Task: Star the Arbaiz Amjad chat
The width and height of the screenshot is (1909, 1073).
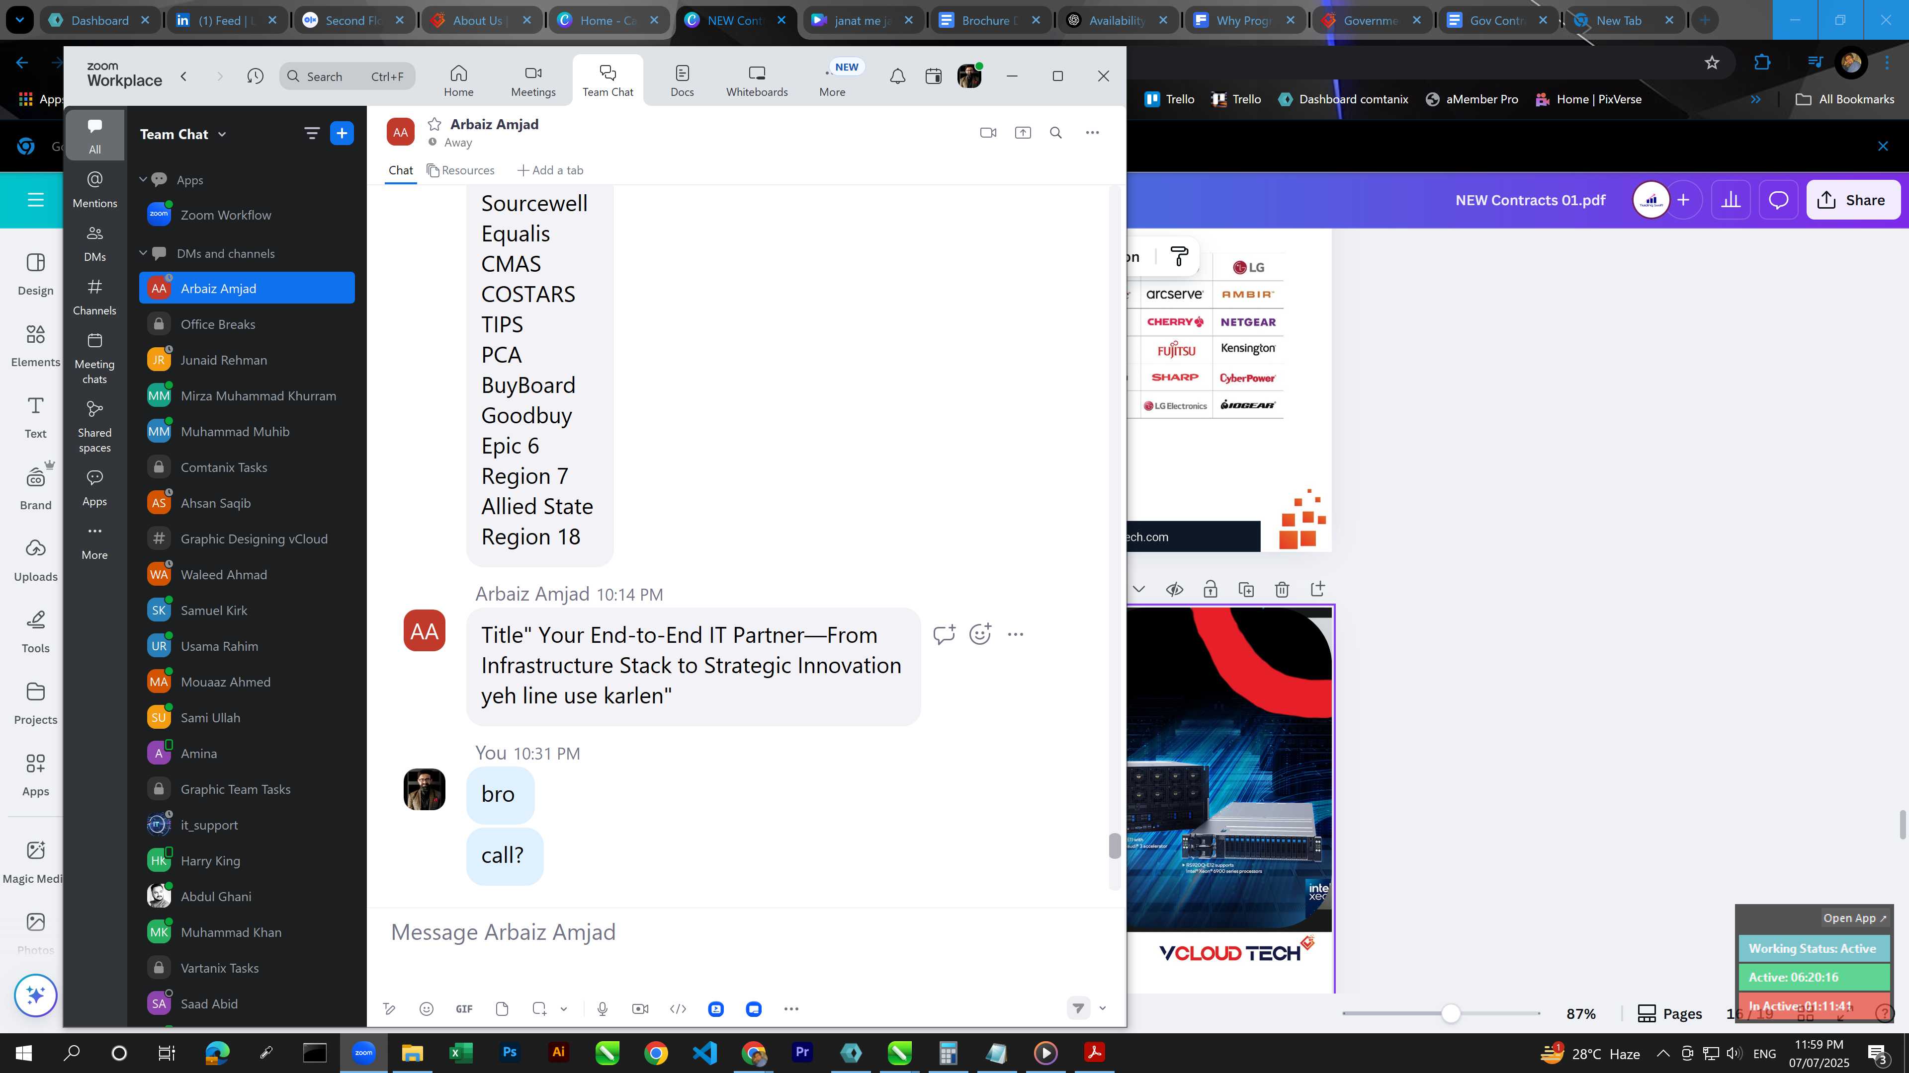Action: (434, 124)
